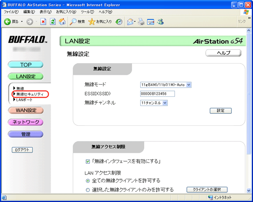Refresh the page using the green arrows icon
This screenshot has width=253, height=202.
(53, 21)
